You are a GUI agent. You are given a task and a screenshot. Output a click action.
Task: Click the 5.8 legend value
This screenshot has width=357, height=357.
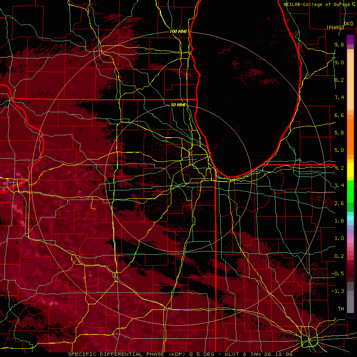click(x=339, y=133)
